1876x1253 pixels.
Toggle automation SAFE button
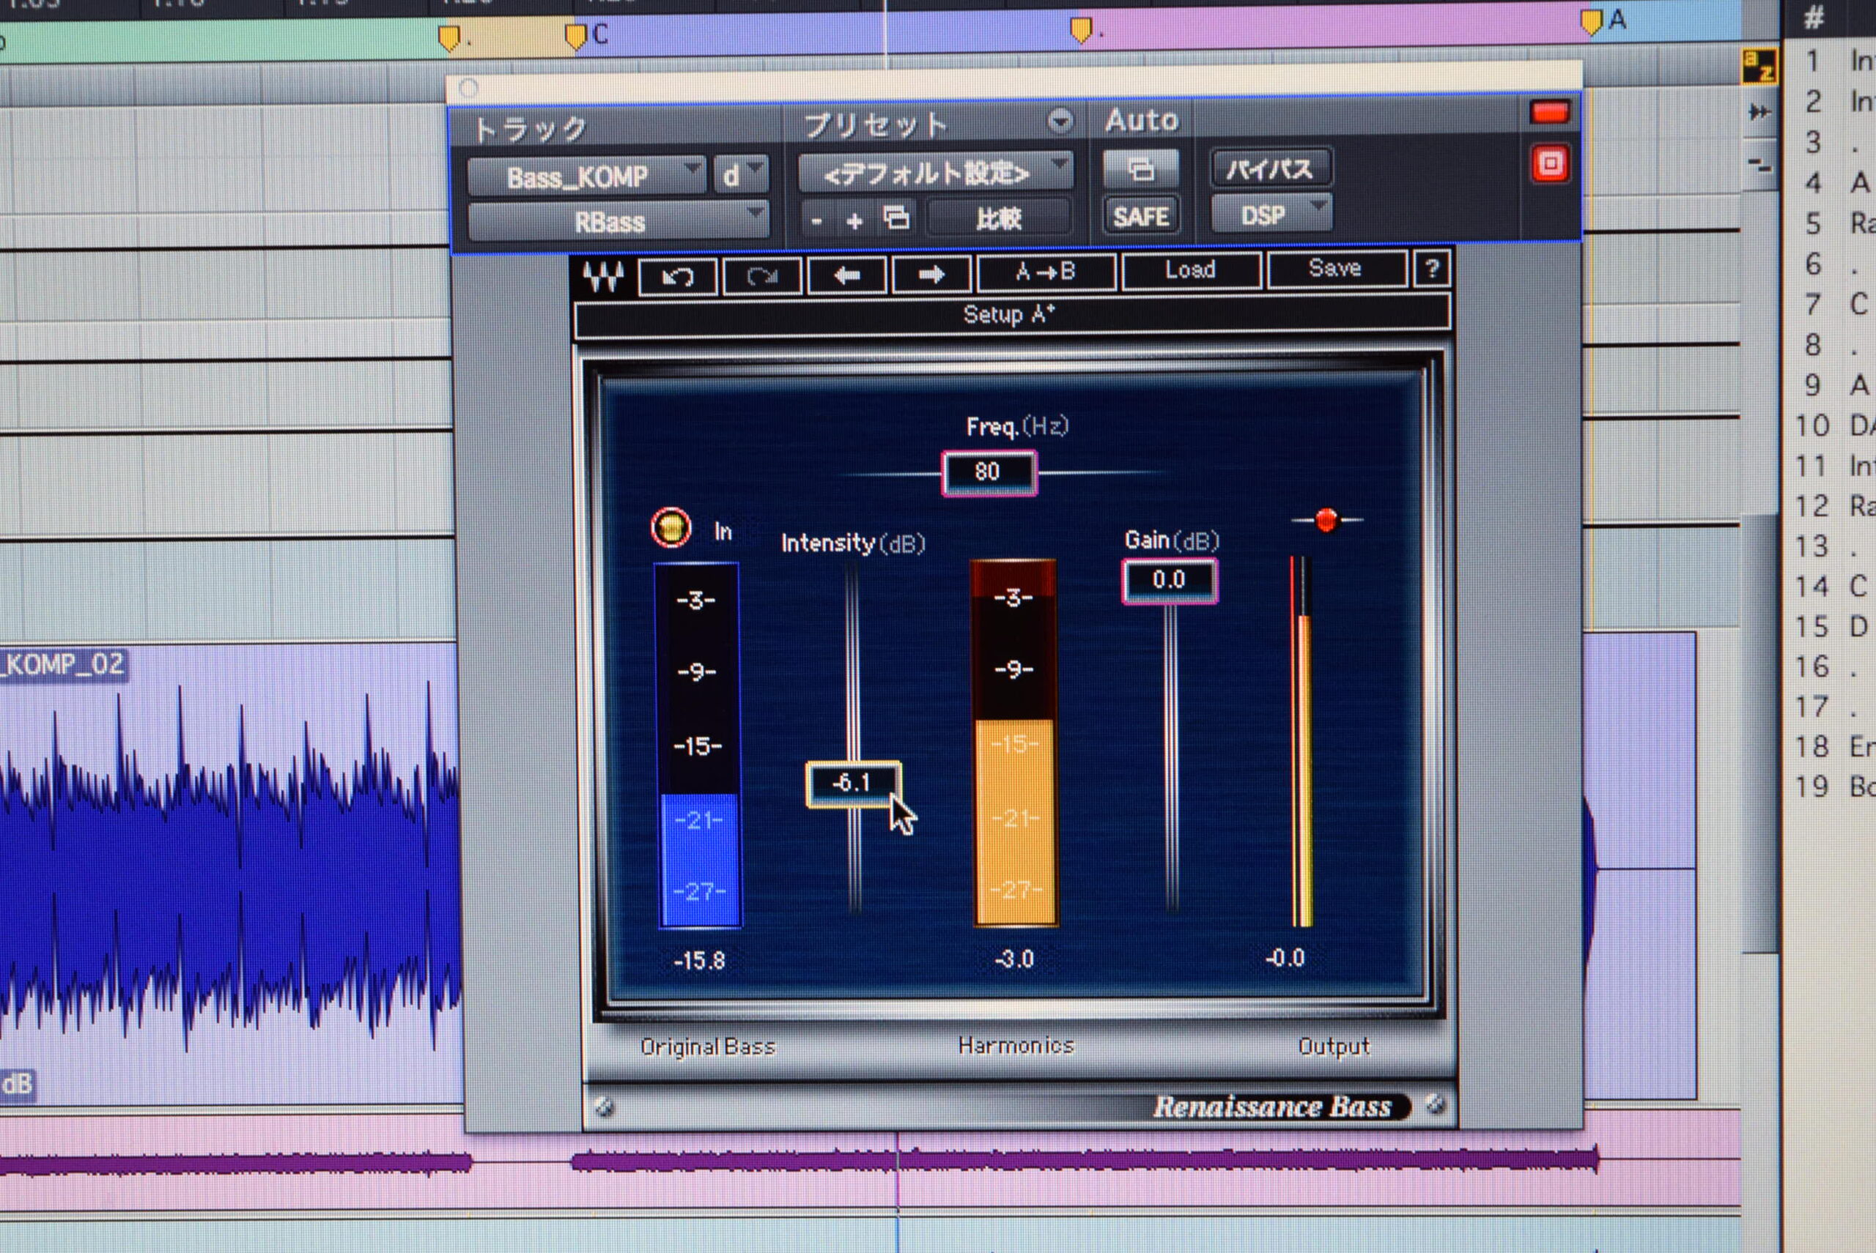(1141, 216)
